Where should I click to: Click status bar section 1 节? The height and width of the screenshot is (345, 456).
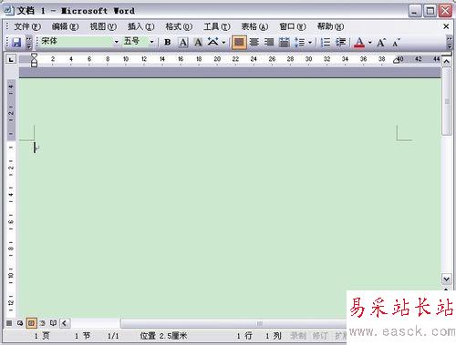[x=83, y=336]
